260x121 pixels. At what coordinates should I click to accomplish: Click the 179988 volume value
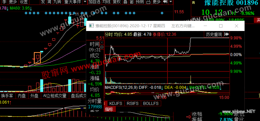click(x=95, y=107)
